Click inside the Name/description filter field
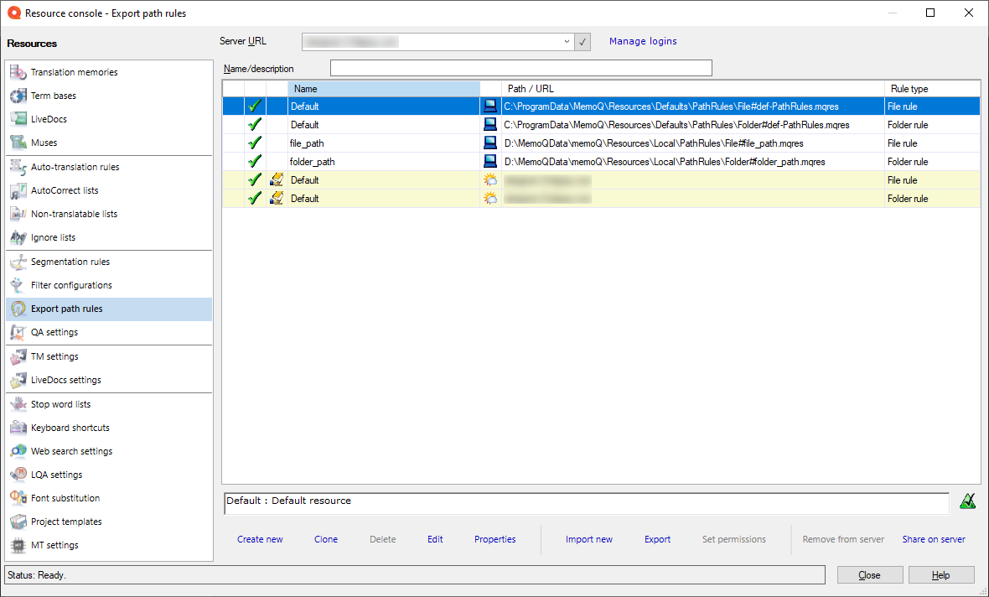The width and height of the screenshot is (989, 597). coord(520,68)
